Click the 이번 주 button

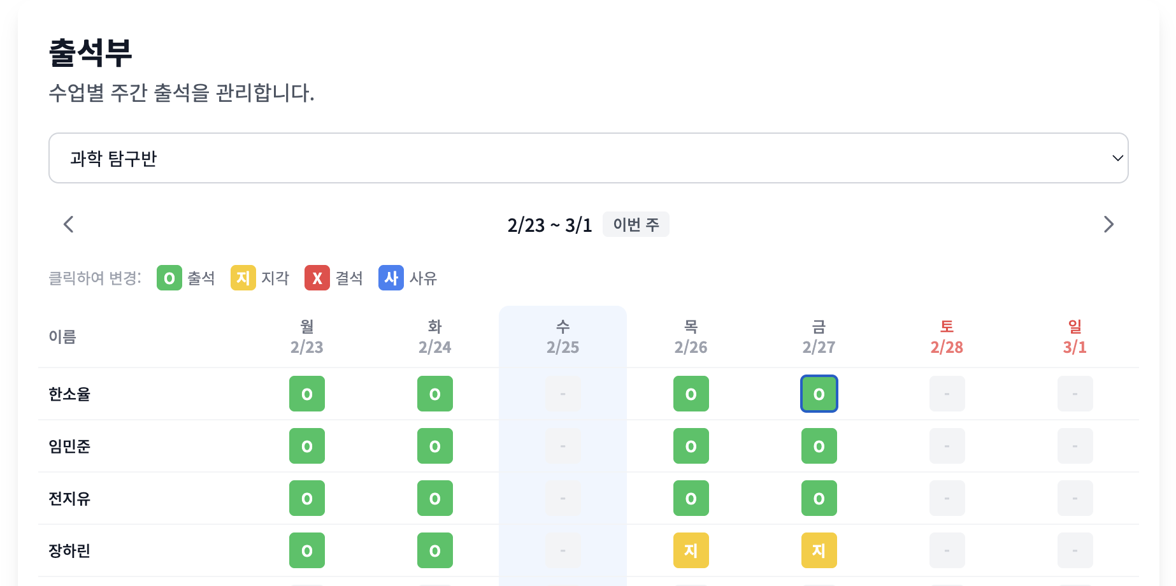pyautogui.click(x=636, y=224)
